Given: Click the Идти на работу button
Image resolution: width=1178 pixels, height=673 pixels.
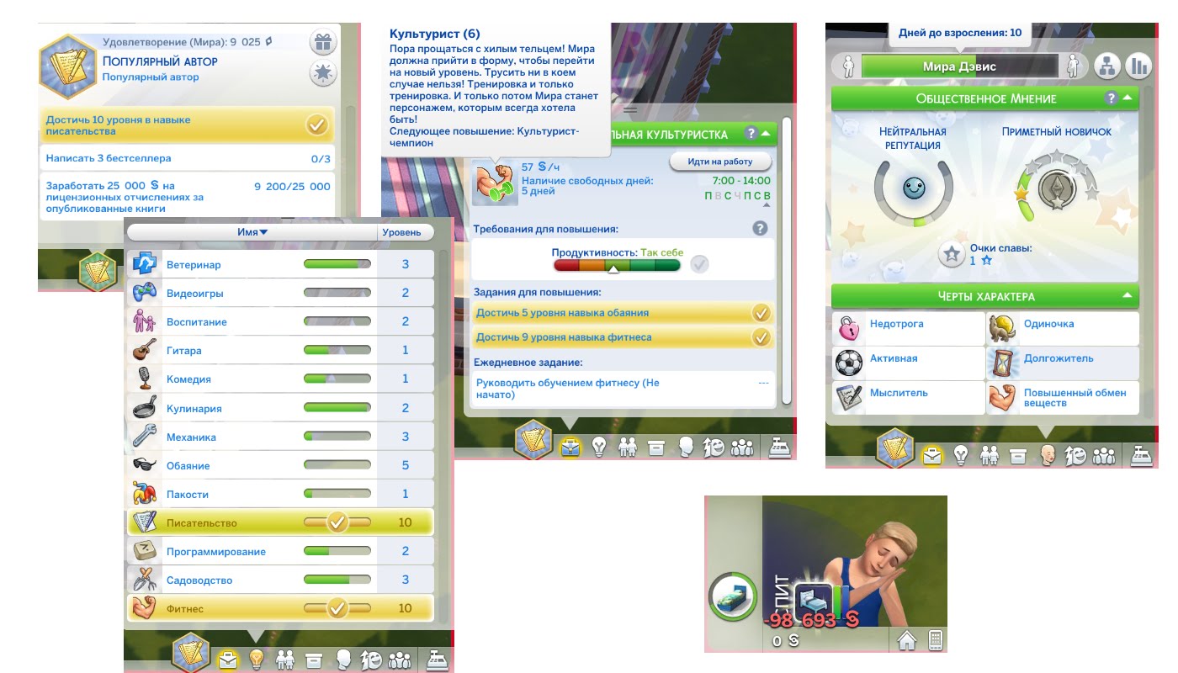Looking at the screenshot, I should 719,162.
